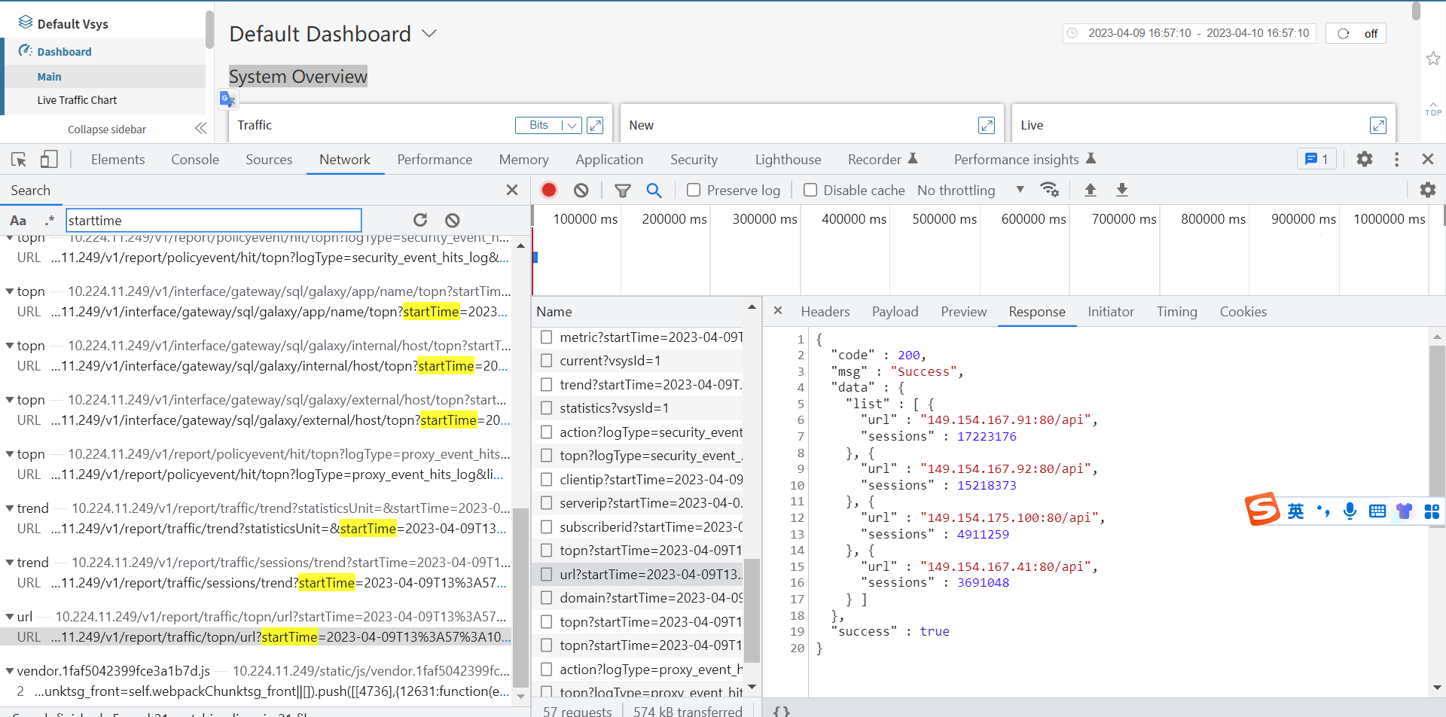Switch to the Console tab
The width and height of the screenshot is (1446, 717).
195,160
